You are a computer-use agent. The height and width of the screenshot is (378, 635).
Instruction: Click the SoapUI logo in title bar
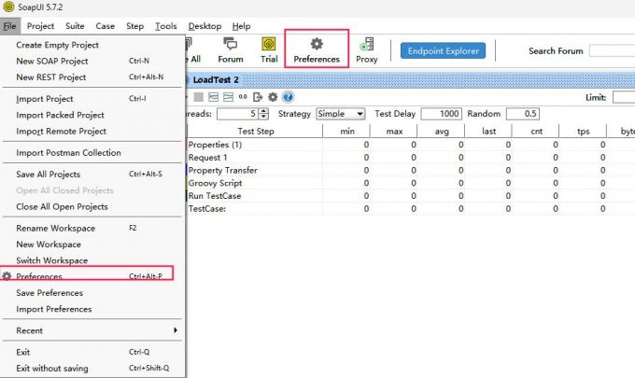coord(8,7)
